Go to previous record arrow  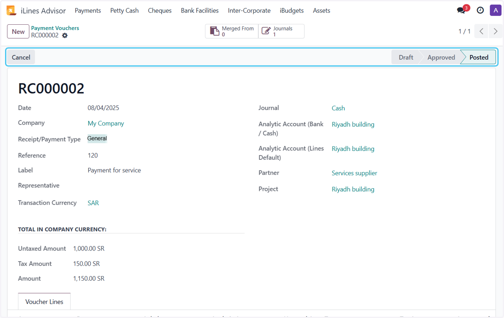tap(482, 31)
